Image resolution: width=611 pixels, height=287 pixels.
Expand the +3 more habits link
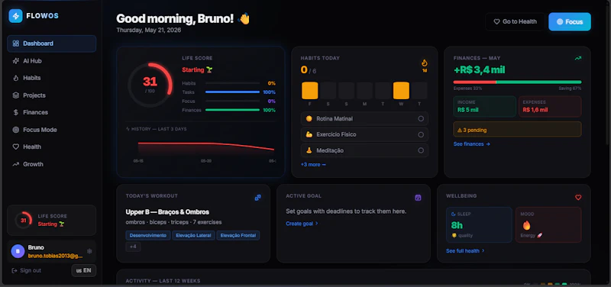313,165
